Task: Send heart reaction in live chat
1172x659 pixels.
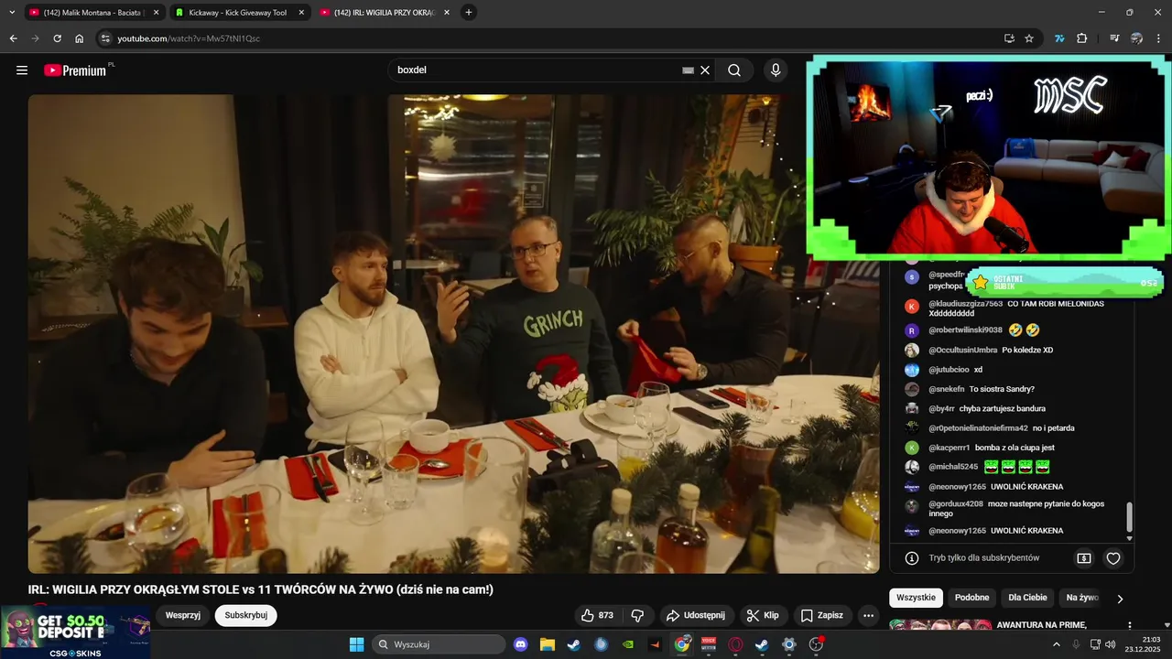Action: click(1113, 557)
